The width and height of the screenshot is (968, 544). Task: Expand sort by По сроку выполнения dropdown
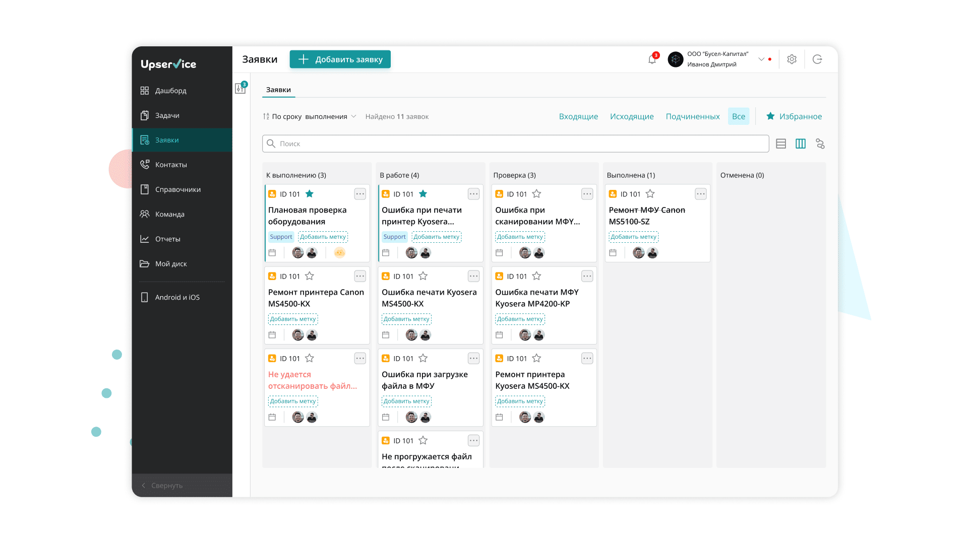pos(310,116)
